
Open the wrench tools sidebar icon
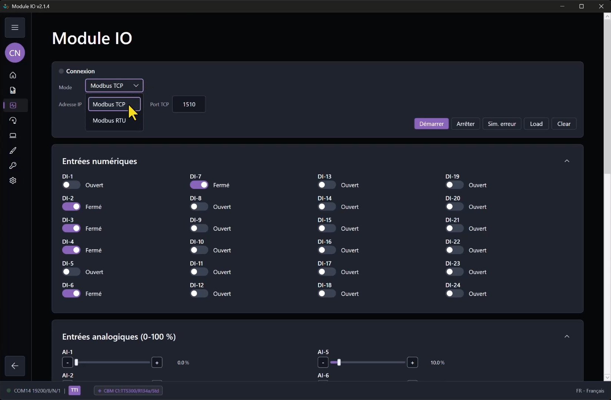pyautogui.click(x=13, y=166)
